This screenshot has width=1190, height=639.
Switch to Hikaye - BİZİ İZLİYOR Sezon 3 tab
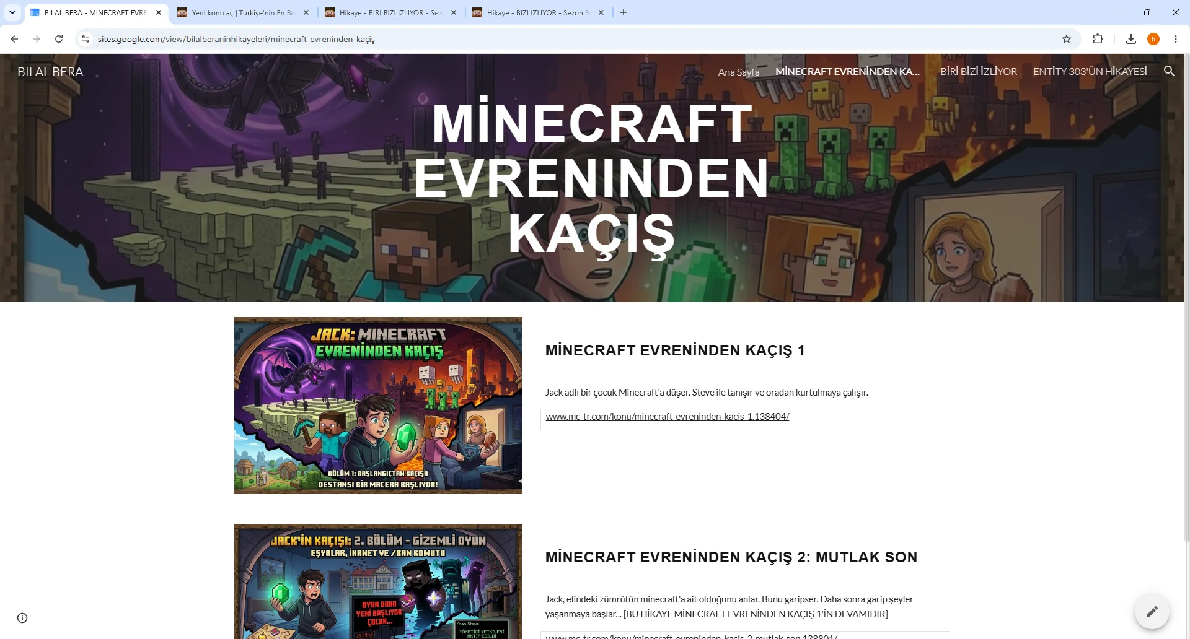tap(538, 12)
